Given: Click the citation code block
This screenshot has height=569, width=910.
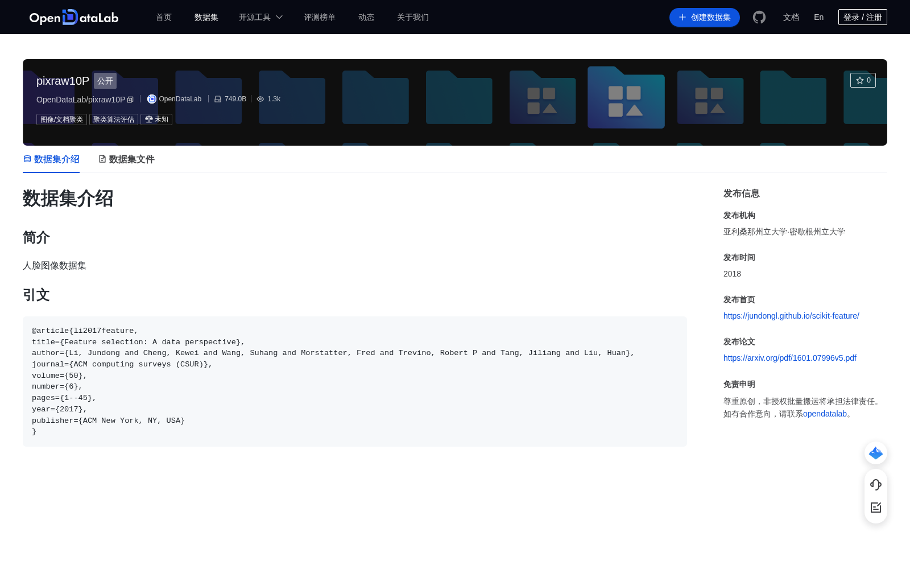Looking at the screenshot, I should tap(355, 381).
